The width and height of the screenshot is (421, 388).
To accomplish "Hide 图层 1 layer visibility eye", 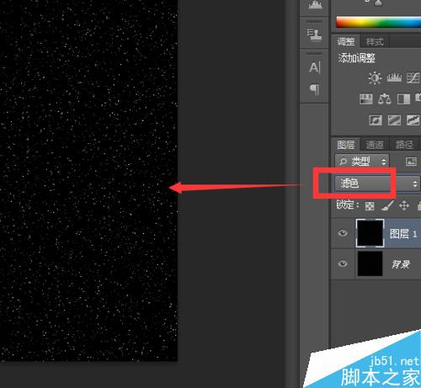I will 343,233.
